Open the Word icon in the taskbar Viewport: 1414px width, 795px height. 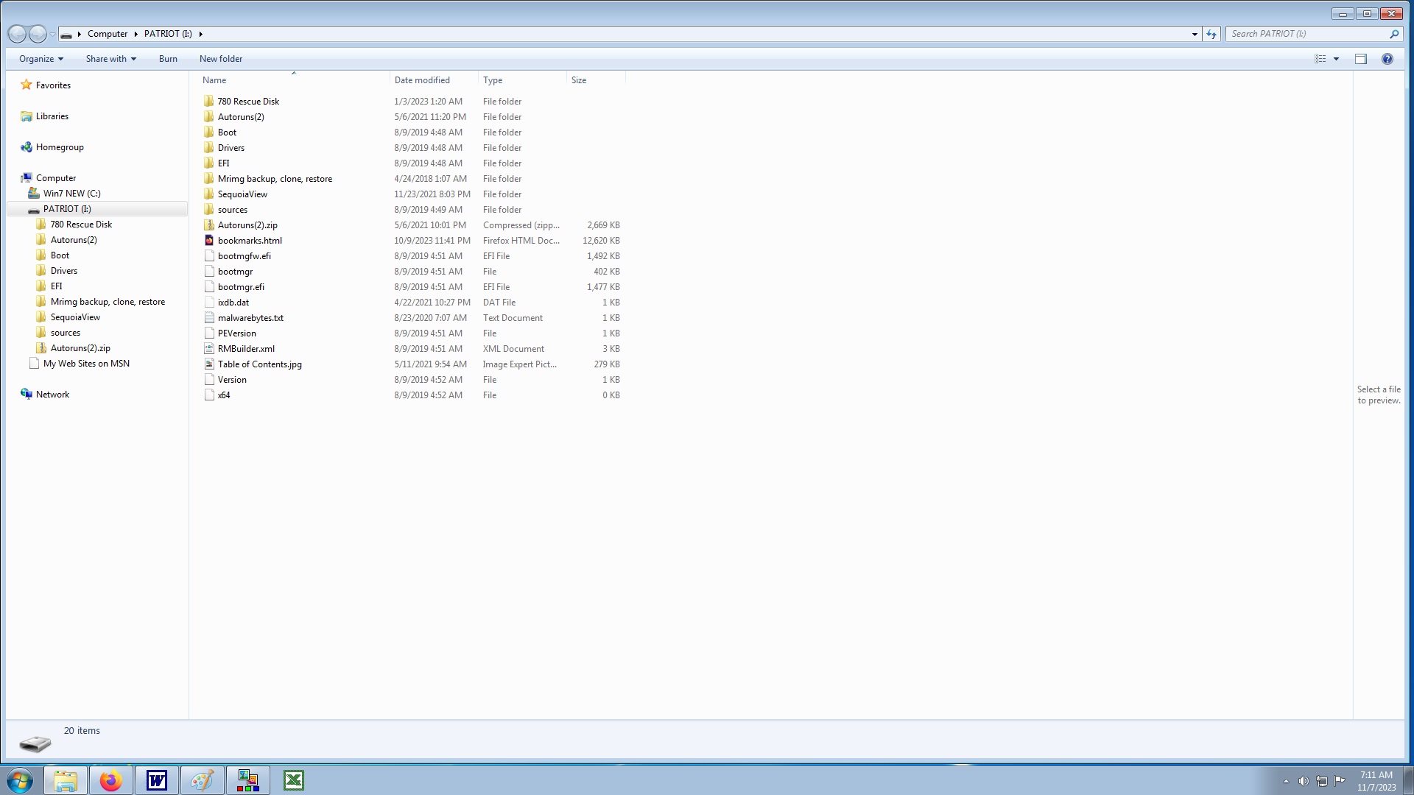click(x=157, y=780)
